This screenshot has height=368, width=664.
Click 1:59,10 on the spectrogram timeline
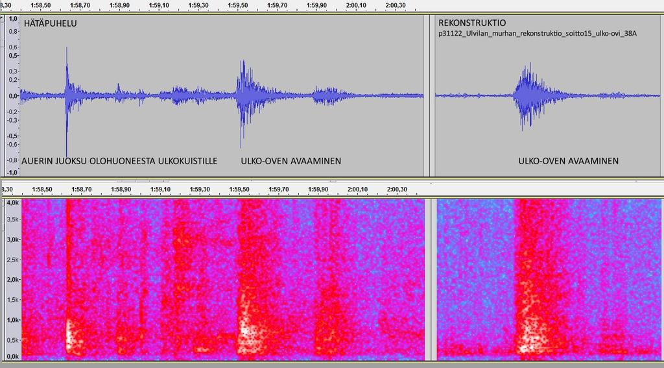pos(161,190)
